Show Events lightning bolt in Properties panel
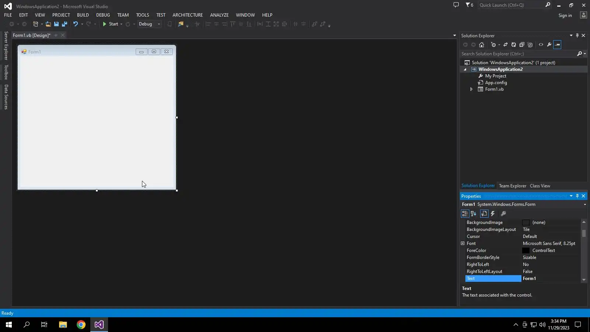This screenshot has height=332, width=590. [x=493, y=214]
